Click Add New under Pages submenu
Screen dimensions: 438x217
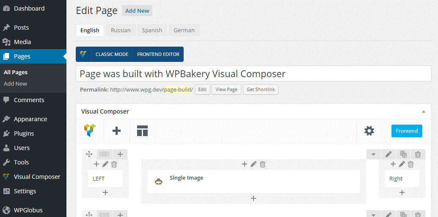coord(15,83)
